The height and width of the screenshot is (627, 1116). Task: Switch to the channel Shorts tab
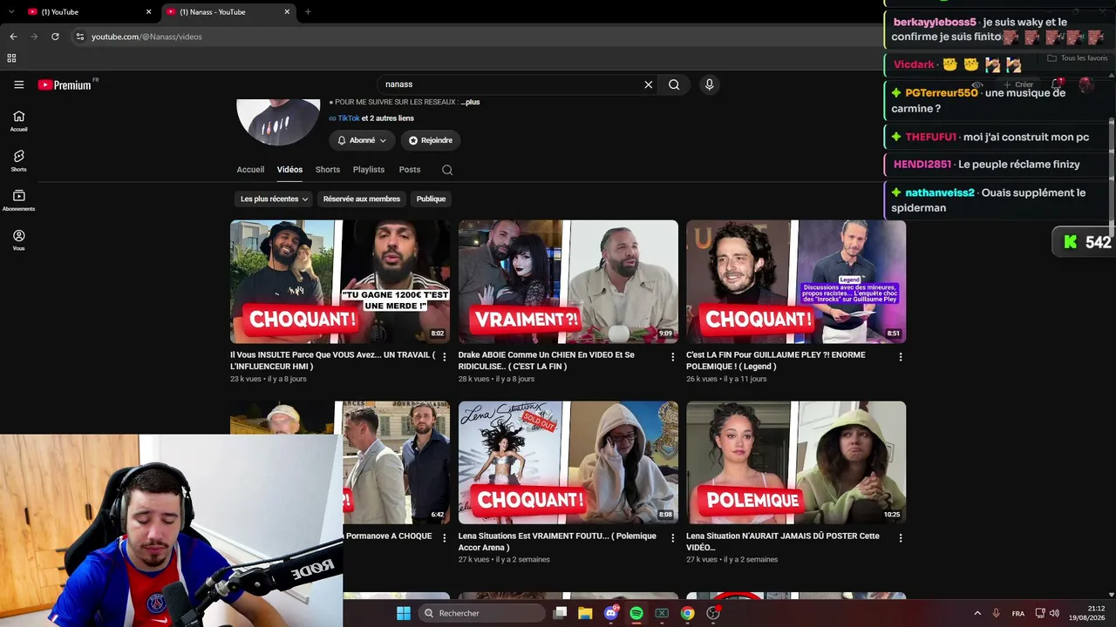(328, 170)
